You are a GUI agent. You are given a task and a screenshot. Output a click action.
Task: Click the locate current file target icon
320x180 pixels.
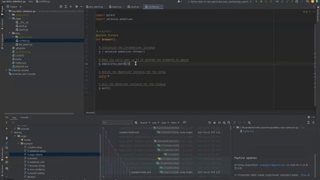[61, 6]
